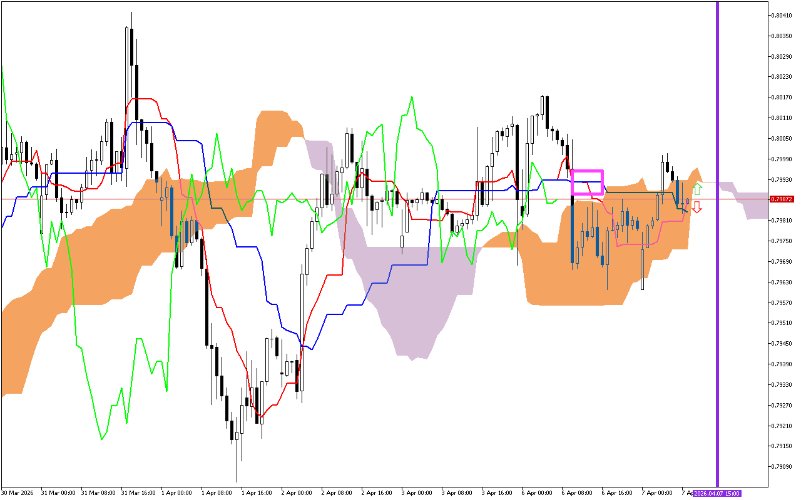Click the green up arrow signal

point(696,189)
